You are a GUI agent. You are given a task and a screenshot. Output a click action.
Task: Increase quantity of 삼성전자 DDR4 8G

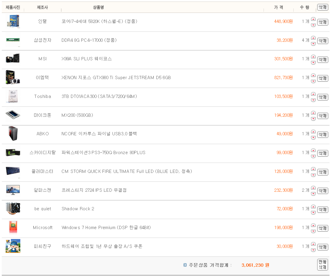point(313,38)
